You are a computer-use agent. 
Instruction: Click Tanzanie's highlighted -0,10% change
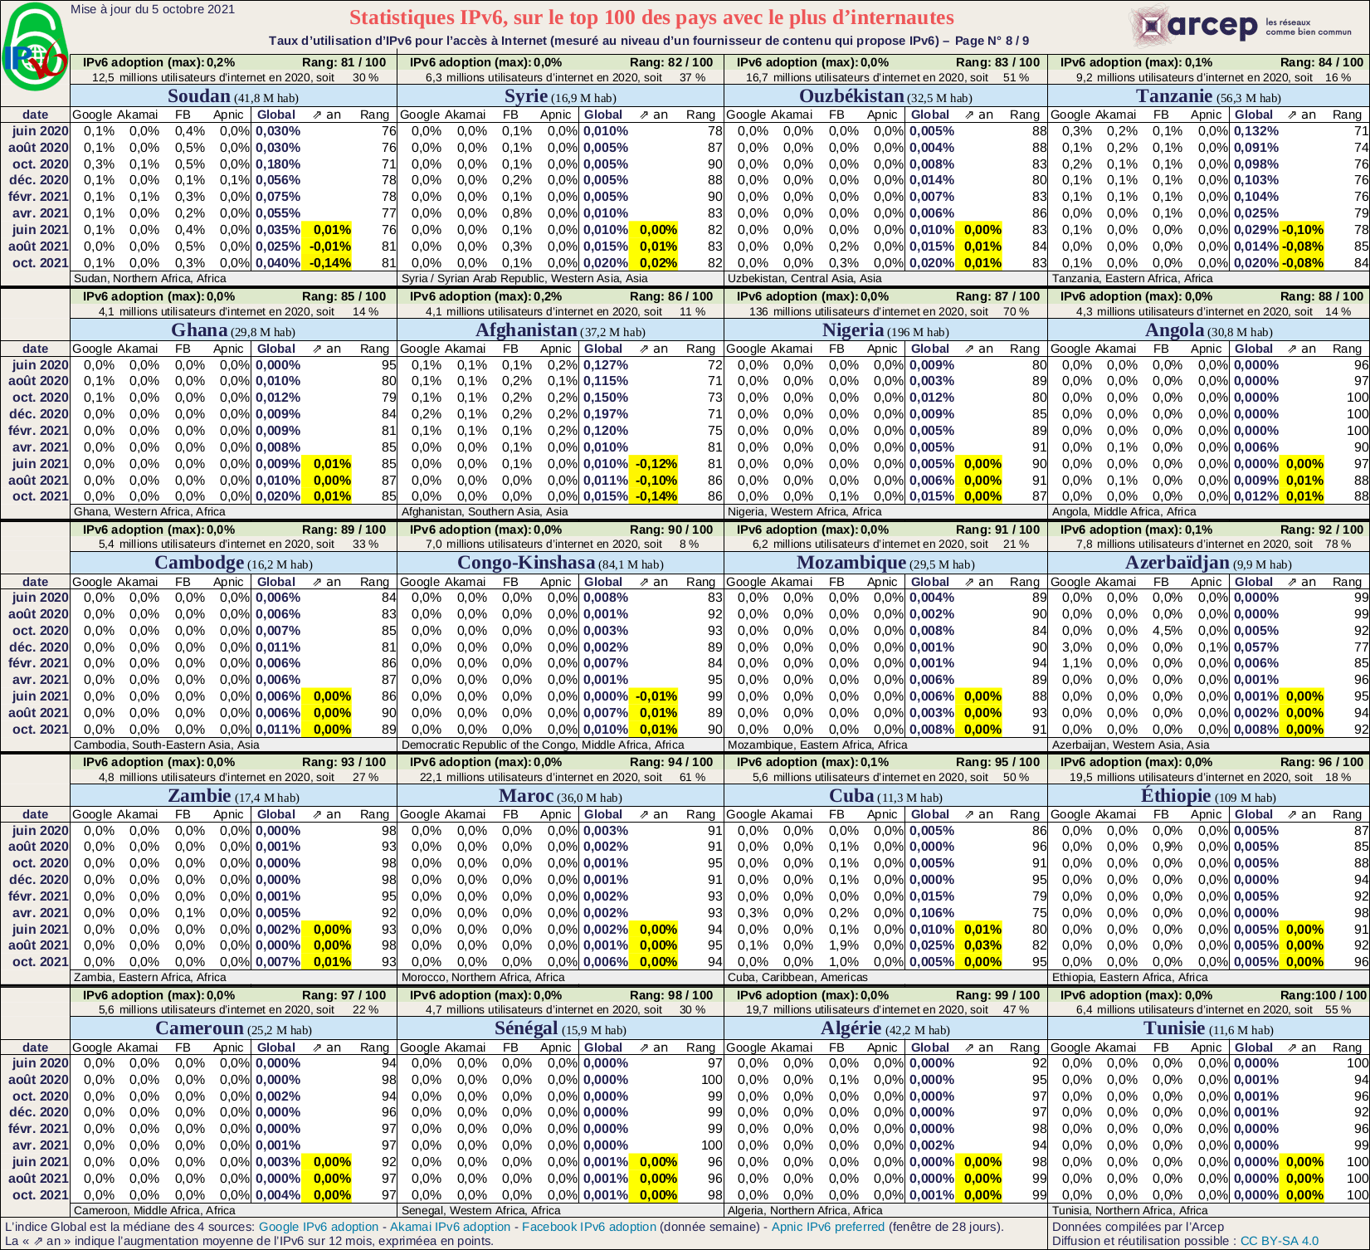(1302, 230)
